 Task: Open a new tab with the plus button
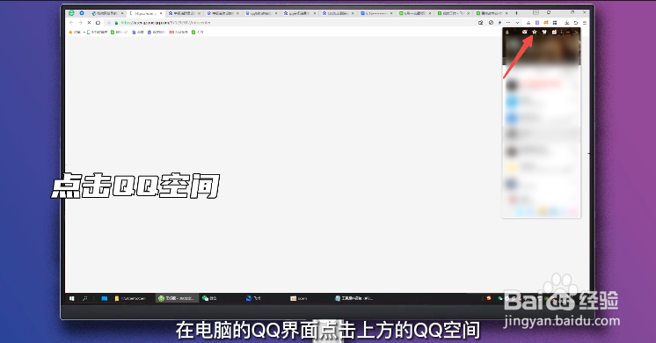[x=516, y=13]
